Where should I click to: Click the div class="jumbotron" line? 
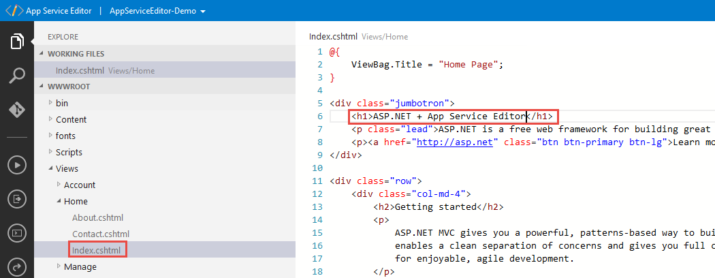point(392,103)
